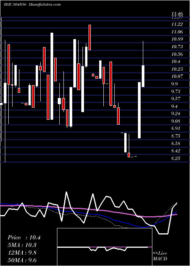This screenshot has height=266, width=190.
Task: Click the 9.08 price axis label
Action: pyautogui.click(x=176, y=121)
